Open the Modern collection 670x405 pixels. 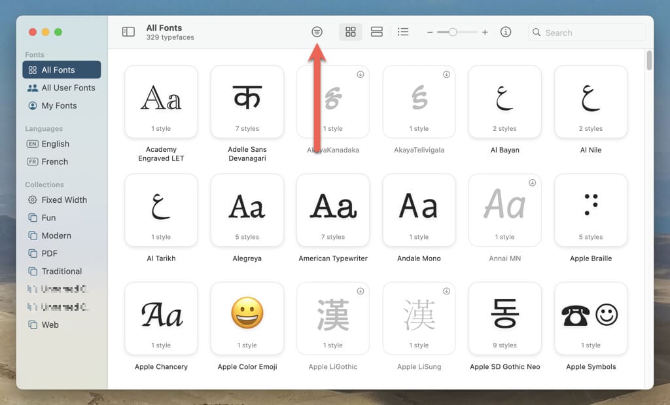tap(62, 236)
